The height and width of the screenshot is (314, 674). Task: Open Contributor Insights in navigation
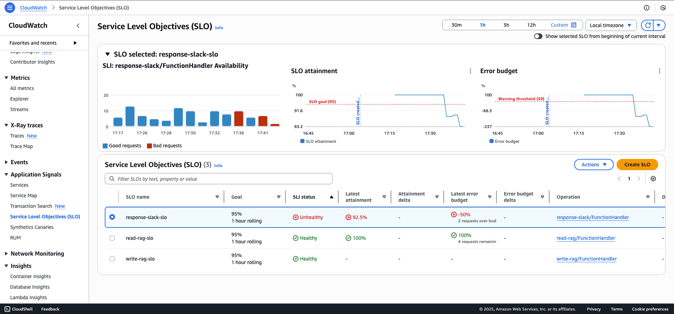pyautogui.click(x=32, y=62)
